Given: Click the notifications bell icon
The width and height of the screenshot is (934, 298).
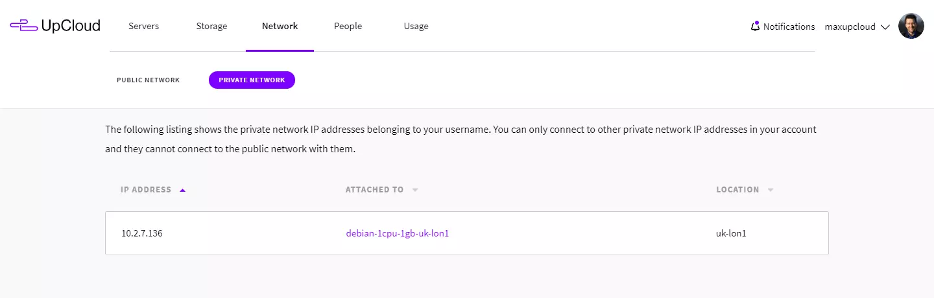Looking at the screenshot, I should click(x=755, y=27).
